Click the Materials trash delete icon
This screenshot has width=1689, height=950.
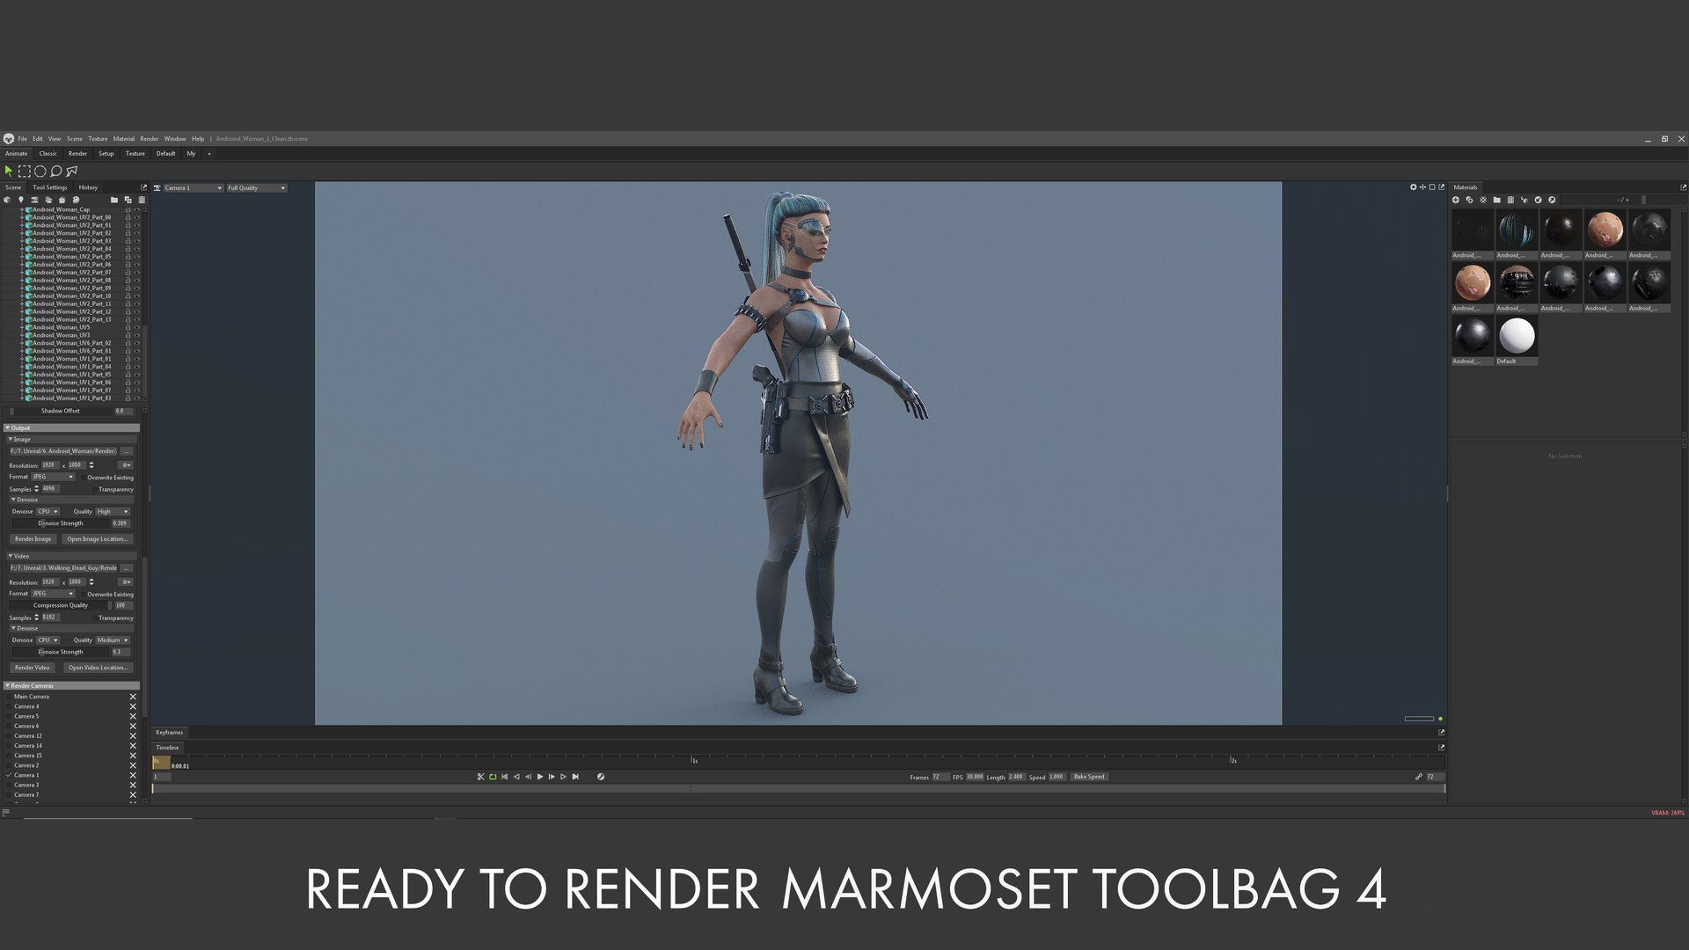[x=1510, y=200]
